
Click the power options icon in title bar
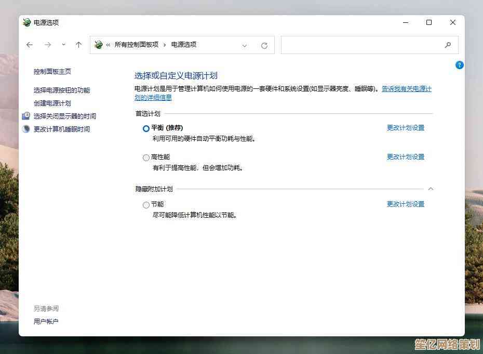coord(27,22)
